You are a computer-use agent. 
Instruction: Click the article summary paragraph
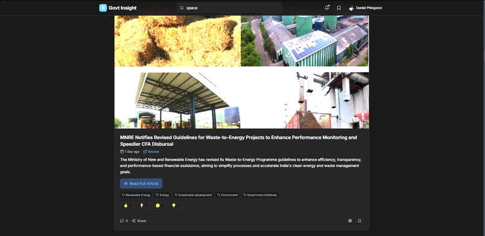[241, 166]
